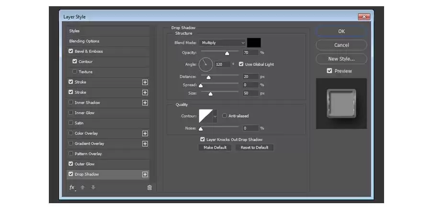Click the Make Default button

tap(215, 147)
